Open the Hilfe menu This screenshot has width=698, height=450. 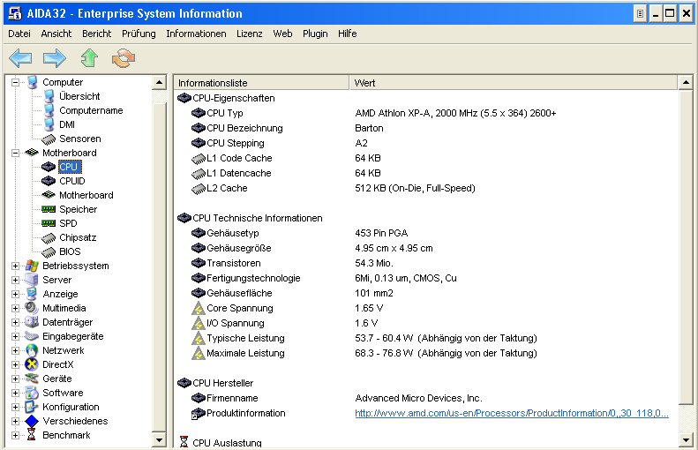[347, 34]
